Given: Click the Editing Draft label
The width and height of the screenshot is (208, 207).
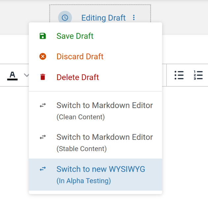Looking at the screenshot, I should 103,18.
